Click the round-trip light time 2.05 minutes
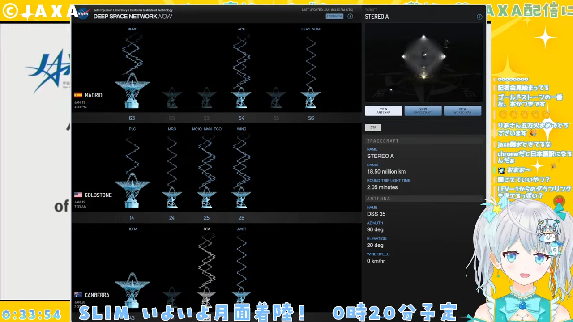The height and width of the screenshot is (322, 573). tap(382, 187)
